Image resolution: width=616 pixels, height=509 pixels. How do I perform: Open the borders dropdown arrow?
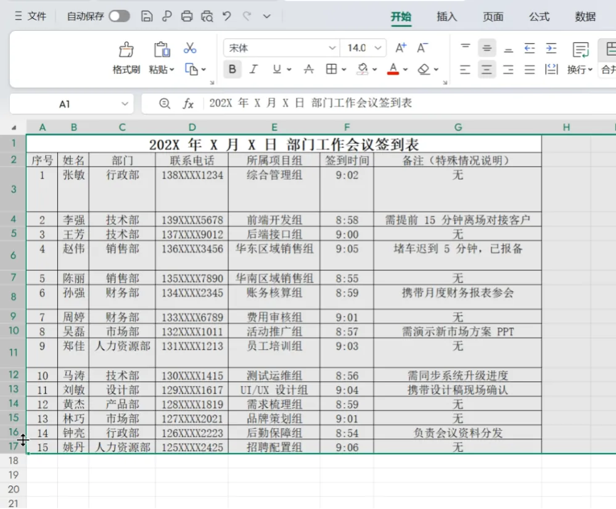click(343, 70)
